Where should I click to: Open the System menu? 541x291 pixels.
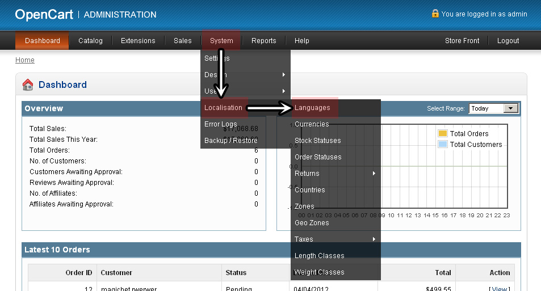(221, 41)
